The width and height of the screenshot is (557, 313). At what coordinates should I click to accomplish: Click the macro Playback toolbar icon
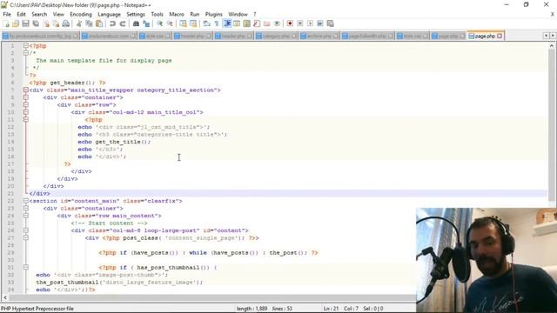310,23
